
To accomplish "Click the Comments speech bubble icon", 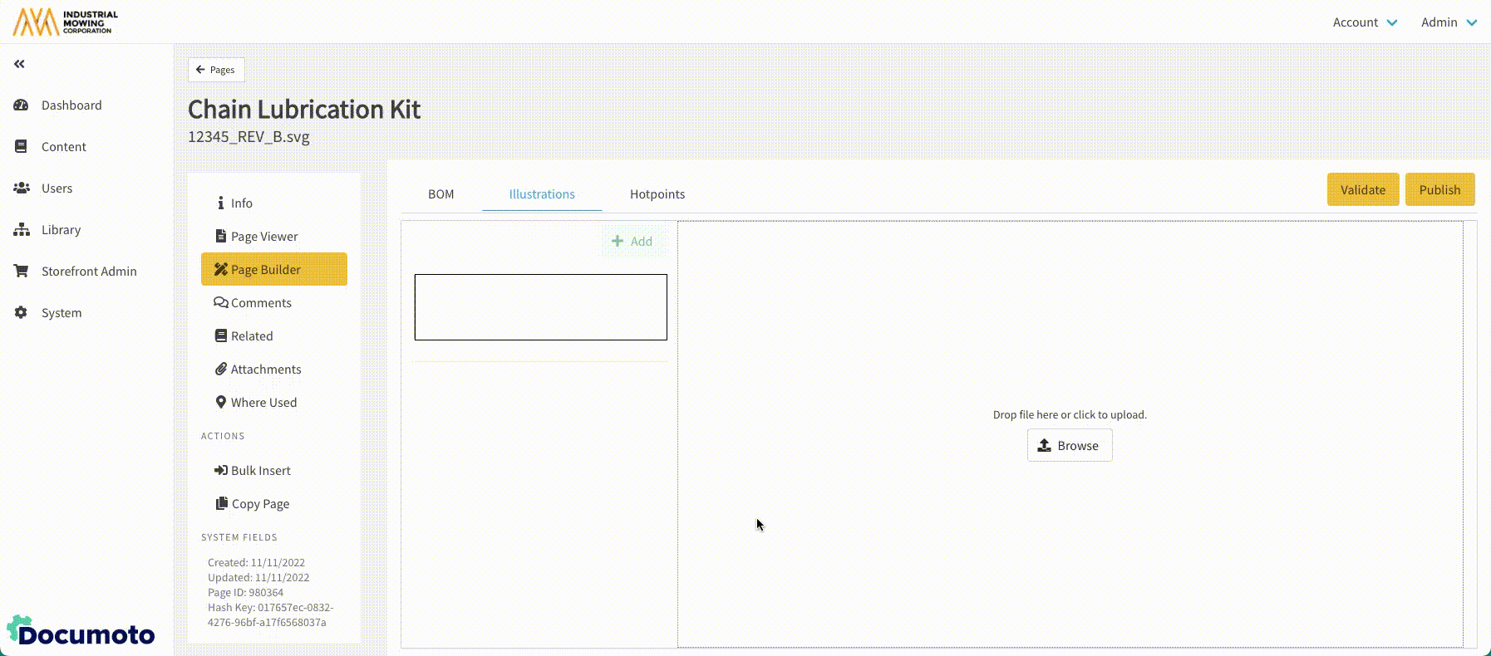I will point(220,303).
